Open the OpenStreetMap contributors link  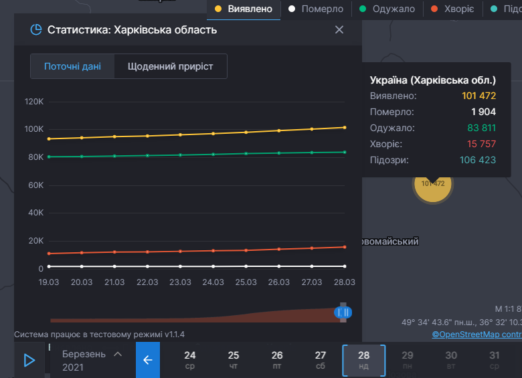[476, 335]
